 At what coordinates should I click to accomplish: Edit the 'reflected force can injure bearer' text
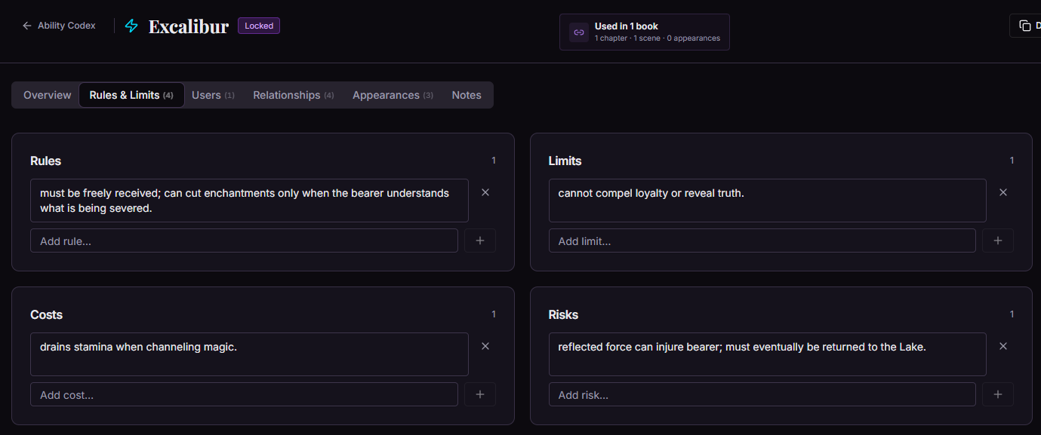coord(767,354)
